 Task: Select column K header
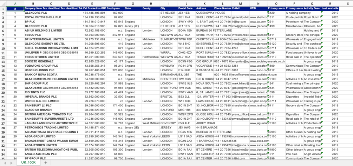[205, 4]
